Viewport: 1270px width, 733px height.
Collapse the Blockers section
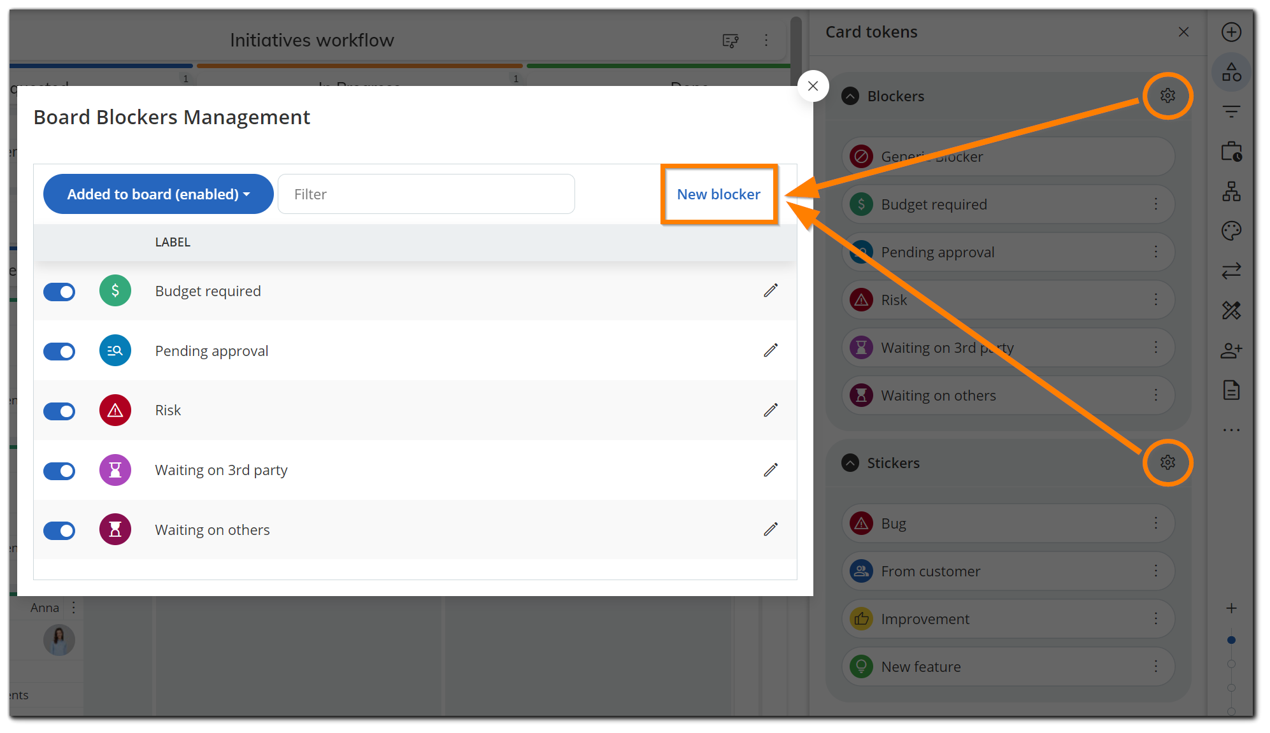point(850,96)
